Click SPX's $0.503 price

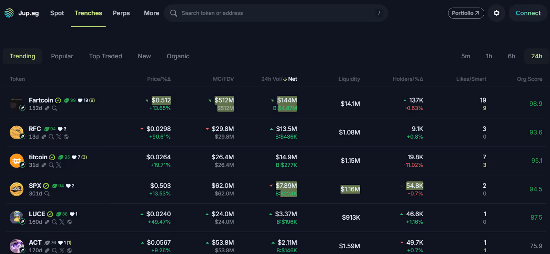pyautogui.click(x=161, y=185)
